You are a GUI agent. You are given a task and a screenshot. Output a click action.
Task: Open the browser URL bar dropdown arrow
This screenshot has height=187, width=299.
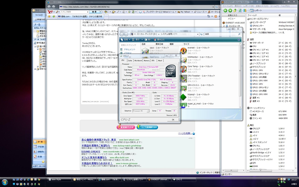pyautogui.click(x=213, y=7)
